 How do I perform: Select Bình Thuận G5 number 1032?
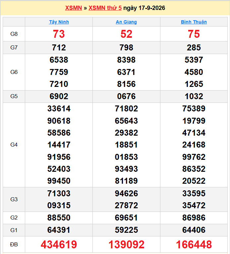[x=194, y=96]
